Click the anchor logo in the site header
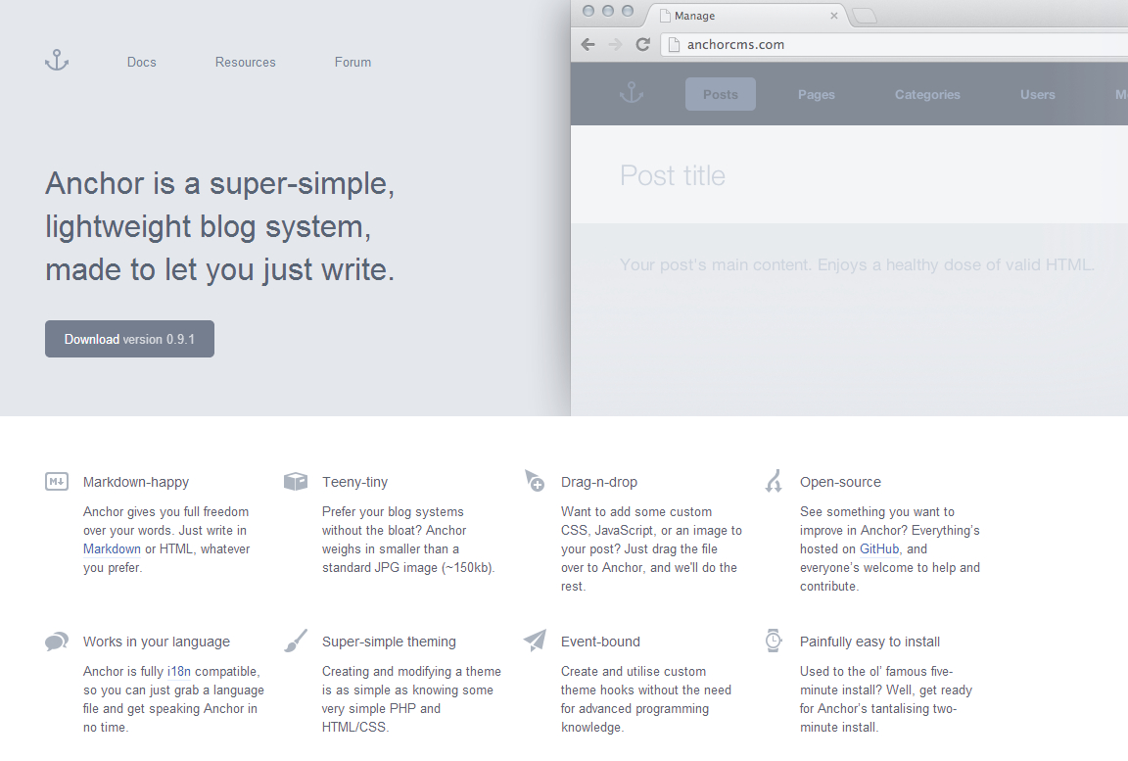The width and height of the screenshot is (1128, 761). [57, 61]
